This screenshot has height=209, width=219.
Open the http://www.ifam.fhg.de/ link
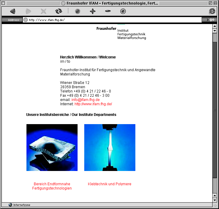[x=93, y=104]
